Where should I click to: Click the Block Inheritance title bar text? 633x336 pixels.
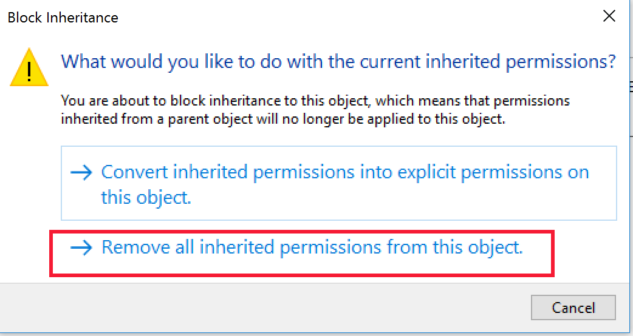click(63, 18)
